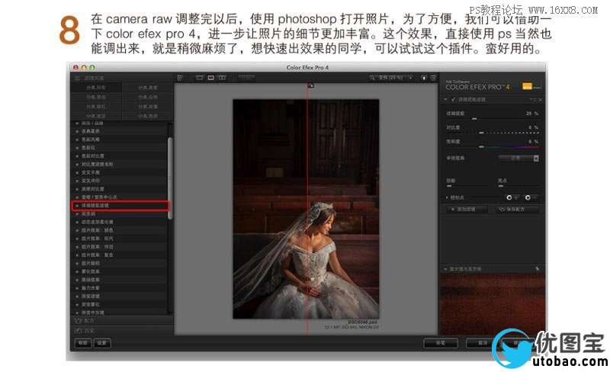Toggle favorite star for 渐变滤镜 filter
Screen dimensions: 610x372
[77, 296]
